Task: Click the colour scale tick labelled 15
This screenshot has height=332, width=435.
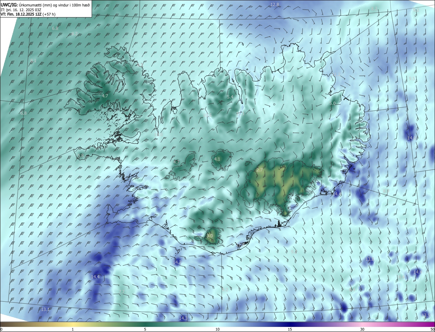Action: pyautogui.click(x=290, y=329)
